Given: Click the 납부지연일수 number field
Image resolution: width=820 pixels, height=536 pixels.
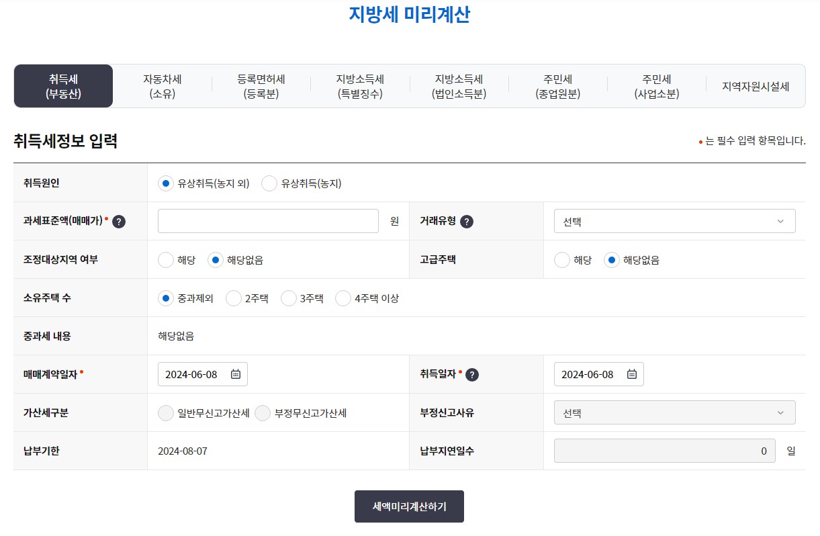Looking at the screenshot, I should (665, 451).
